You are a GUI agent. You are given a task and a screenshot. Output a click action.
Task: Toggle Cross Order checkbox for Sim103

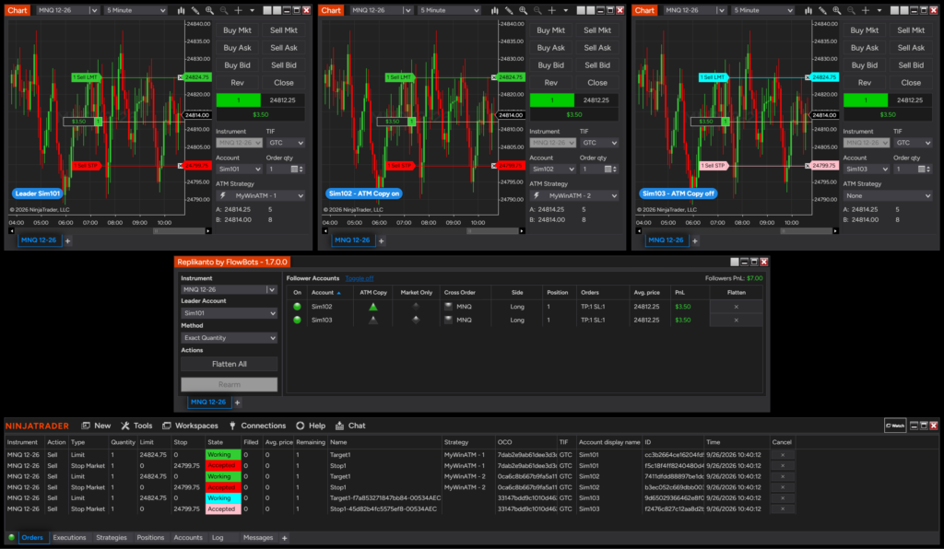[x=449, y=320]
